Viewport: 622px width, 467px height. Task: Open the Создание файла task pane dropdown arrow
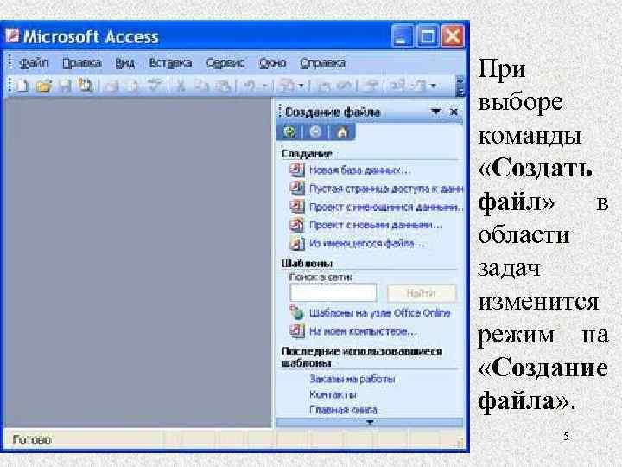(x=436, y=112)
